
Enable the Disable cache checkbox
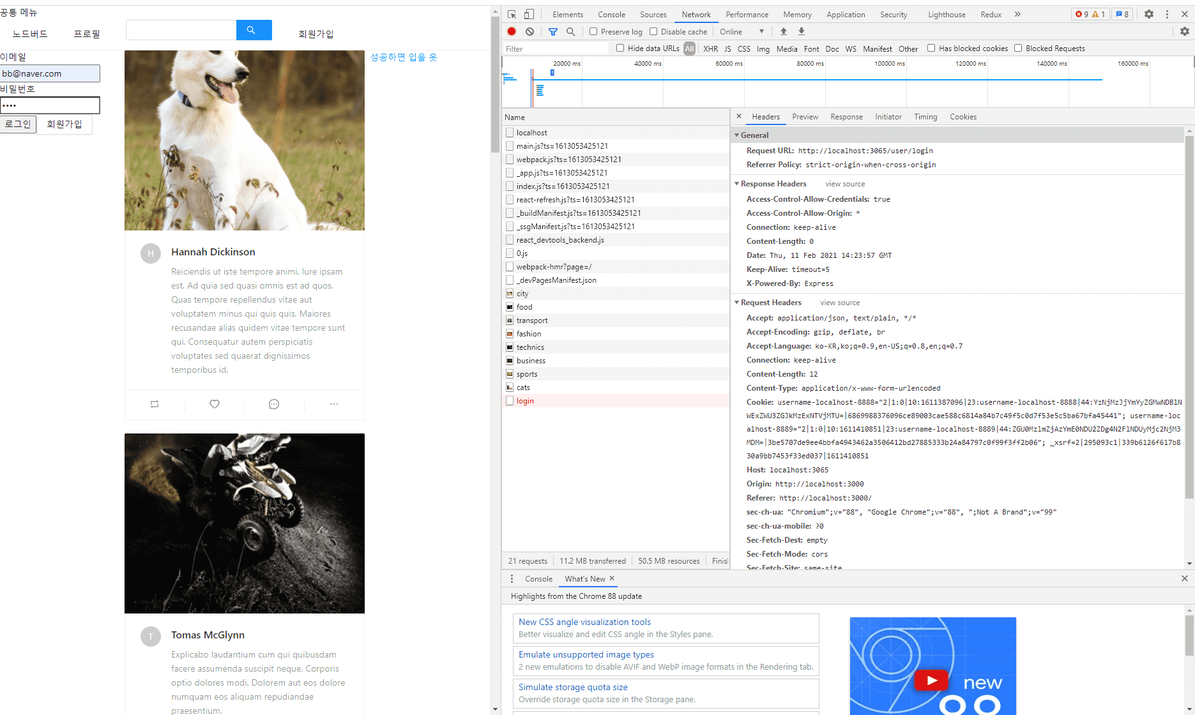click(653, 31)
